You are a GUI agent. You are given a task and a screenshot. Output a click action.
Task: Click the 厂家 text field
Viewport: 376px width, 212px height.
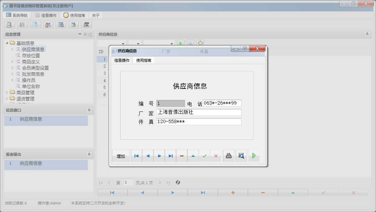point(199,113)
